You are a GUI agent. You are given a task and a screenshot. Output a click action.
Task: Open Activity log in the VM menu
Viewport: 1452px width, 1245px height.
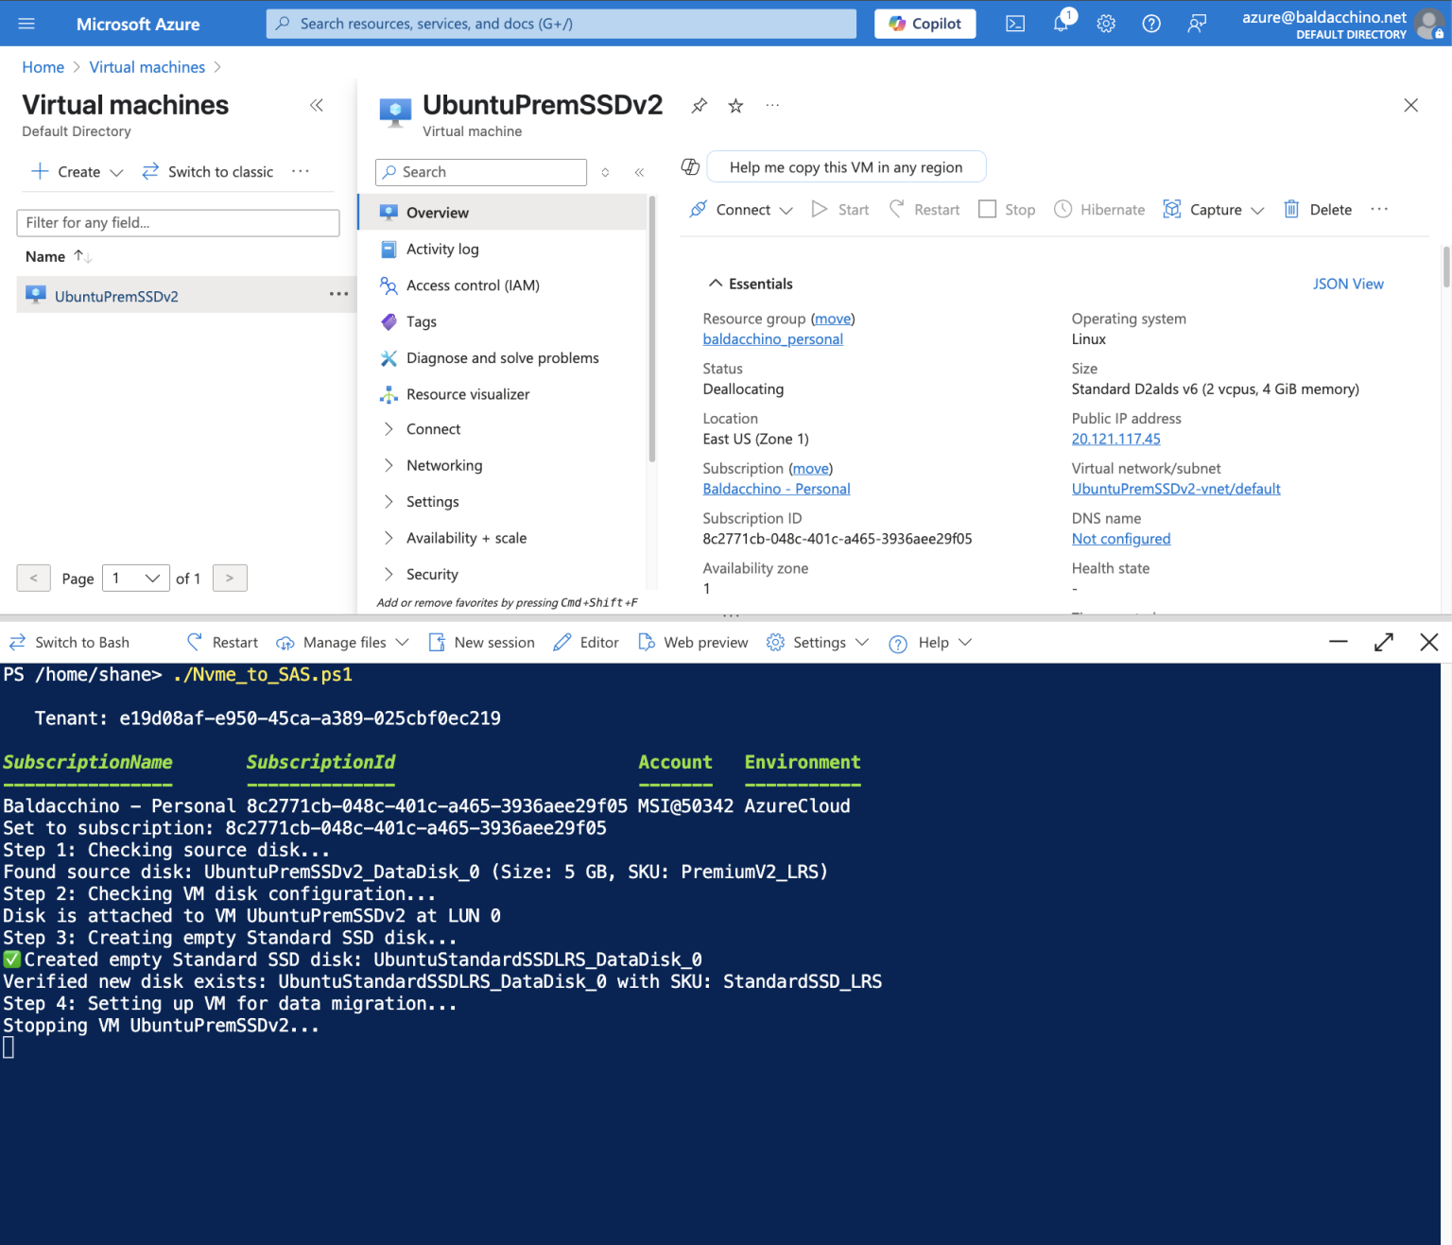click(441, 250)
